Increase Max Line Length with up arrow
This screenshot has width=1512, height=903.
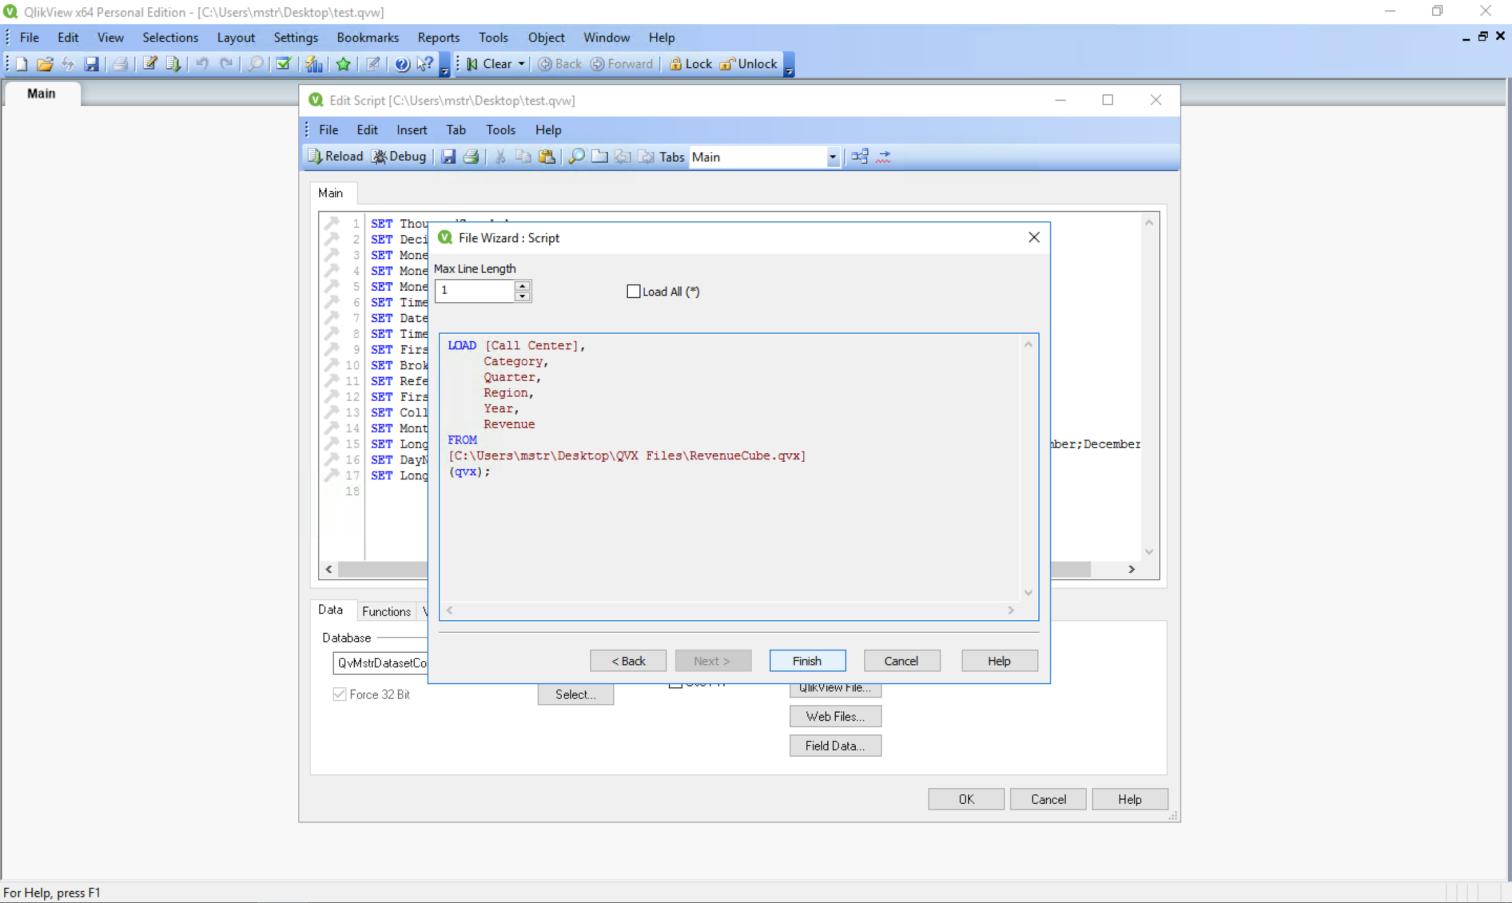click(523, 285)
